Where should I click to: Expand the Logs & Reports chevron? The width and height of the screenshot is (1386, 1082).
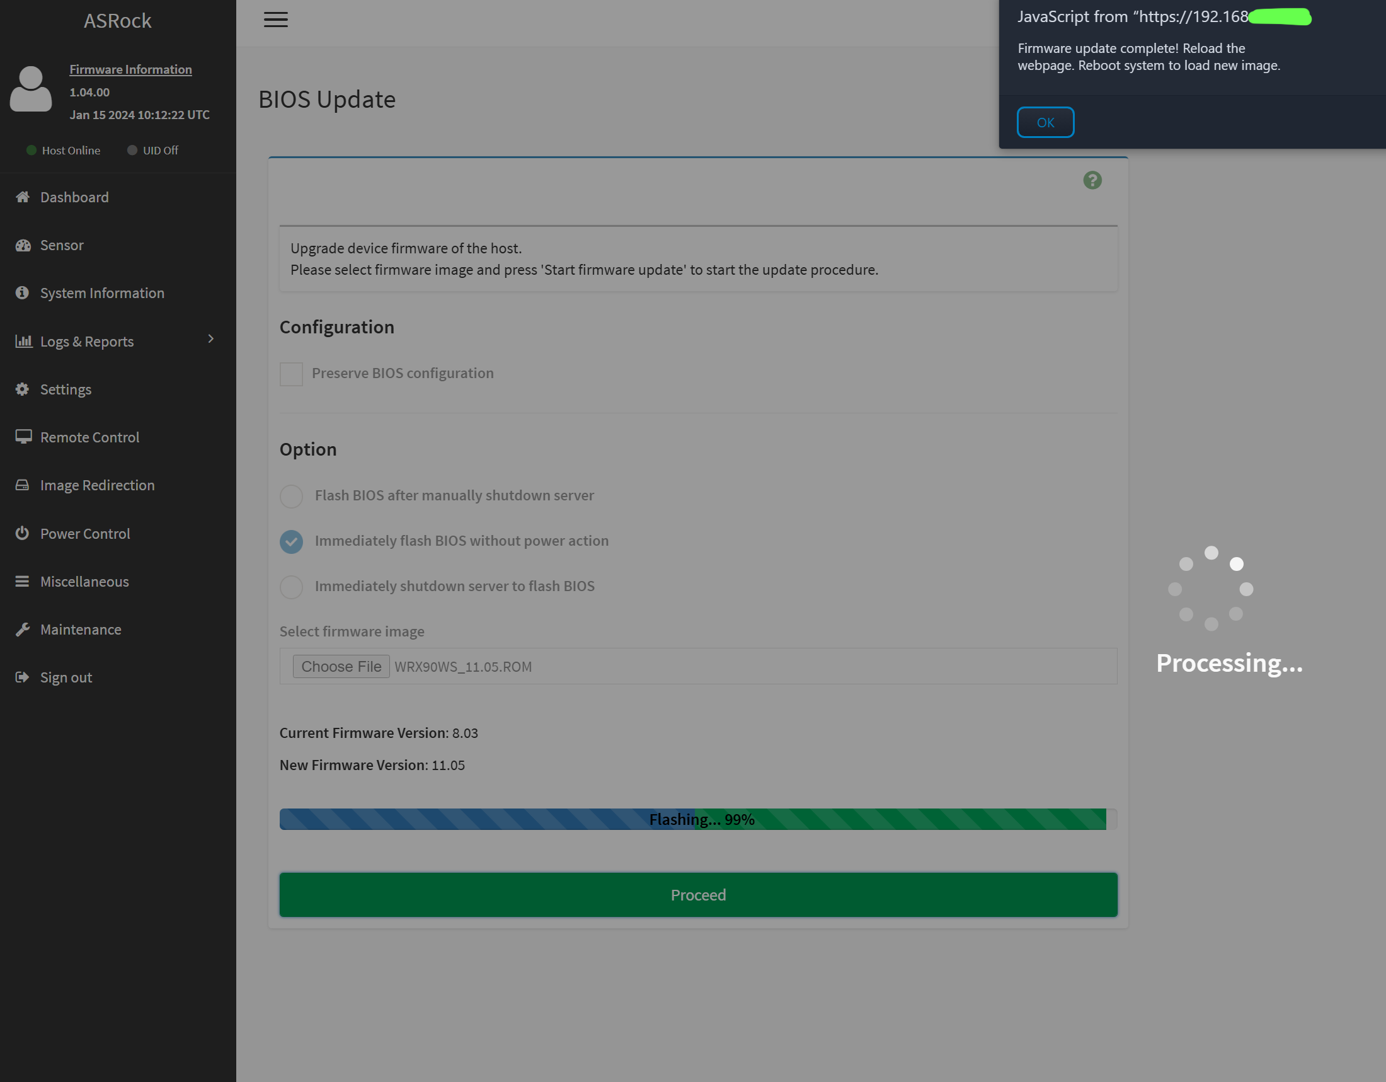(210, 340)
